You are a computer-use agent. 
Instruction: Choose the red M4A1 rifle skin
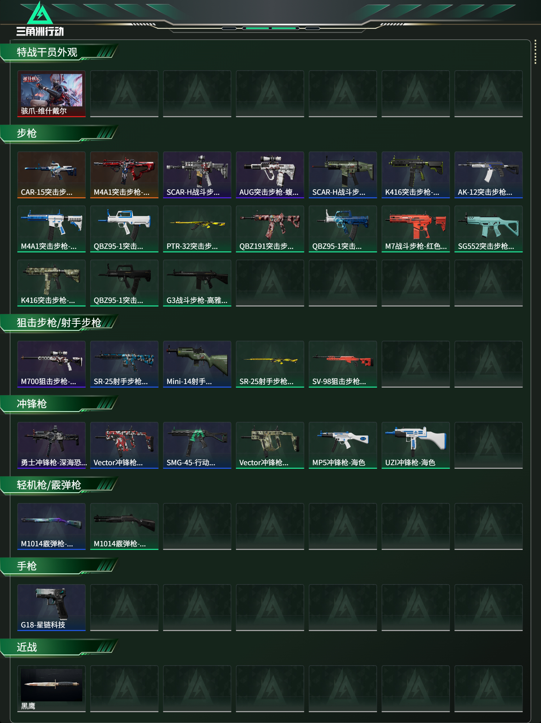click(x=124, y=175)
